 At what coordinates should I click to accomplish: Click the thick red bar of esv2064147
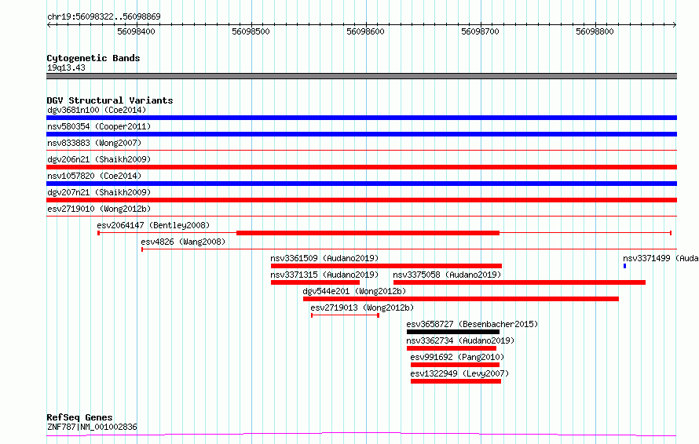[x=368, y=233]
